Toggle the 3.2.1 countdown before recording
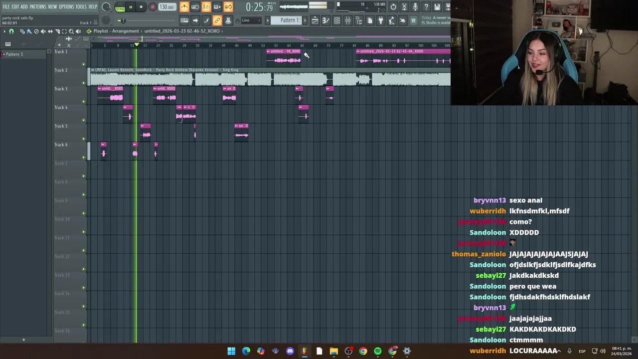 click(206, 7)
